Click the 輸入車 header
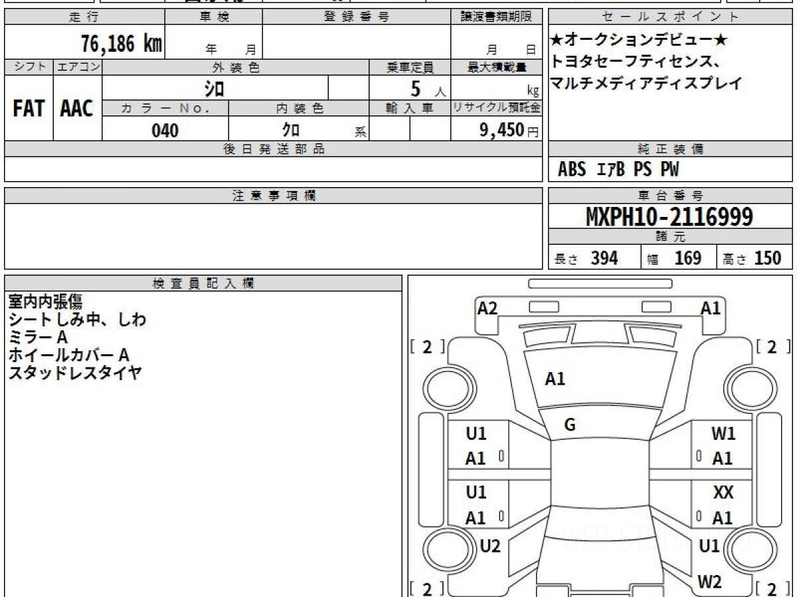The height and width of the screenshot is (597, 797). [x=410, y=109]
